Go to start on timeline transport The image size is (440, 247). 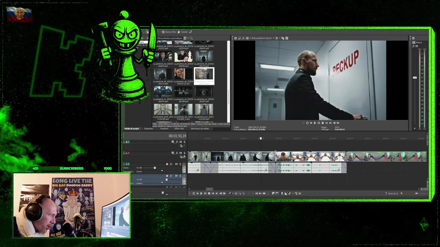pyautogui.click(x=213, y=193)
